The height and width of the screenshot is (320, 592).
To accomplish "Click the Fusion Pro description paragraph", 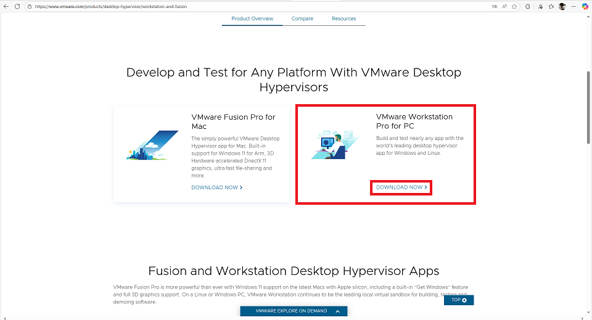I will pyautogui.click(x=236, y=157).
